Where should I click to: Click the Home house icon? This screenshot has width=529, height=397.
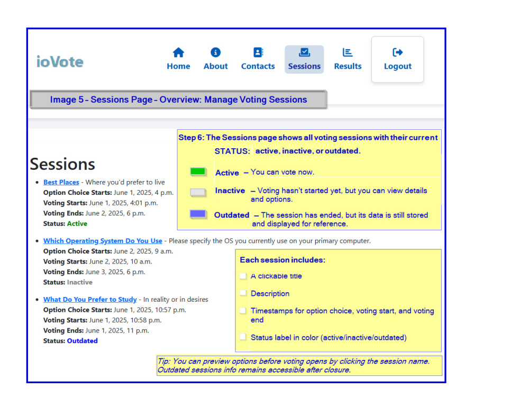[x=178, y=52]
